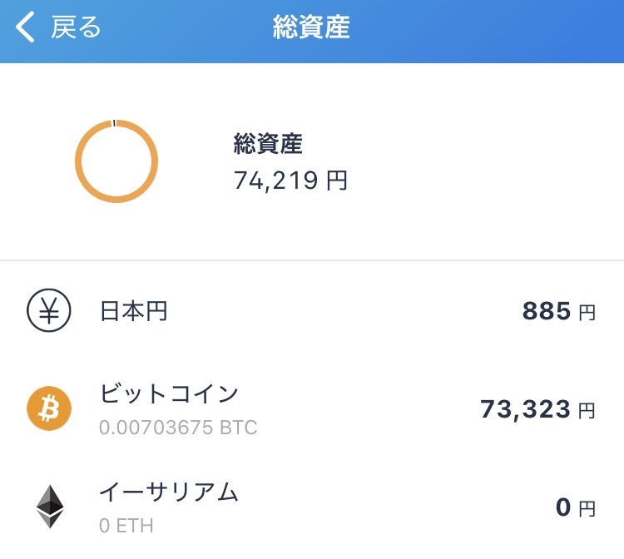The image size is (624, 559).
Task: Tap the 74,219 円 total amount
Action: [290, 181]
